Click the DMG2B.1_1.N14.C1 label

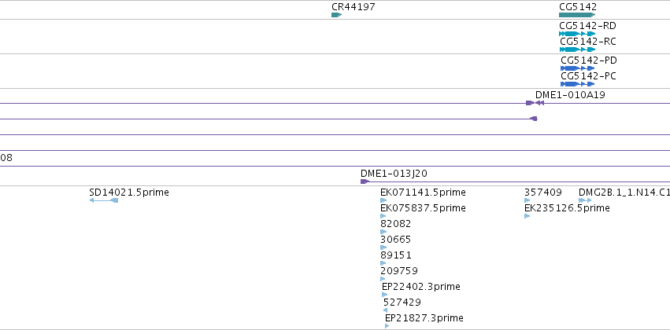coord(624,192)
